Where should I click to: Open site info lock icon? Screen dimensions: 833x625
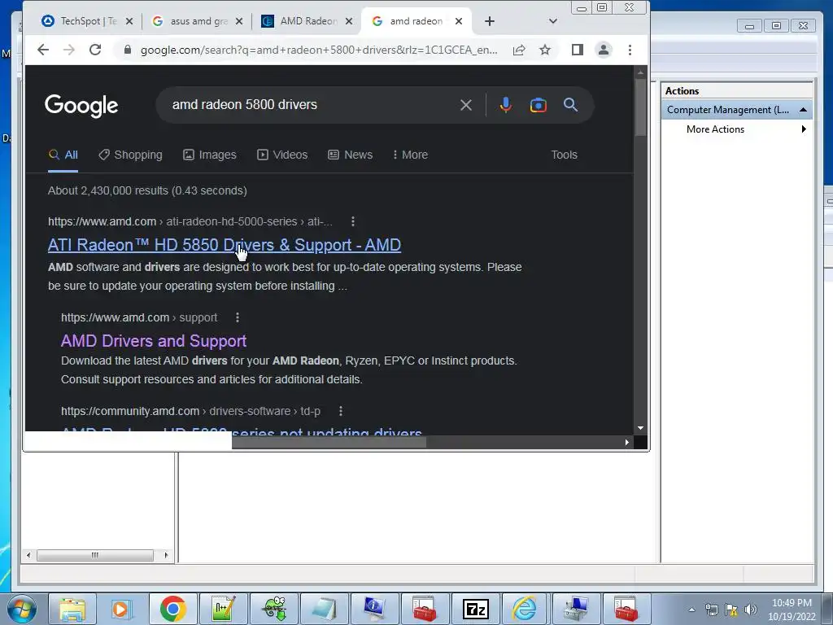[127, 50]
